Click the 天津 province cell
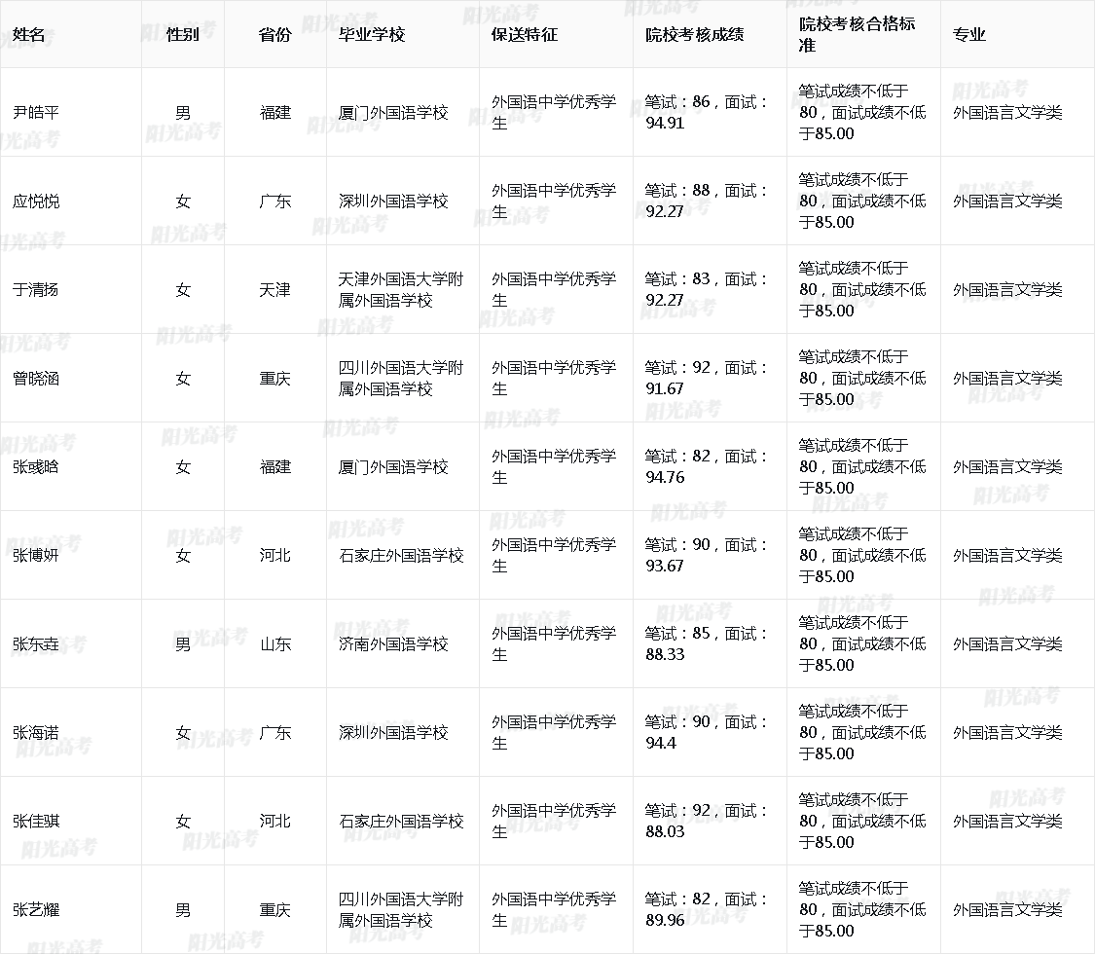Screen dimensions: 1095x954 (x=274, y=290)
